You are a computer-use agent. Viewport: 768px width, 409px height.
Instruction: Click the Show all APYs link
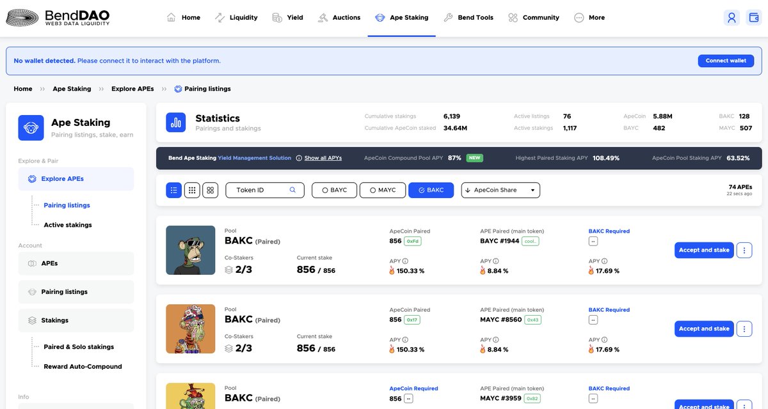323,158
